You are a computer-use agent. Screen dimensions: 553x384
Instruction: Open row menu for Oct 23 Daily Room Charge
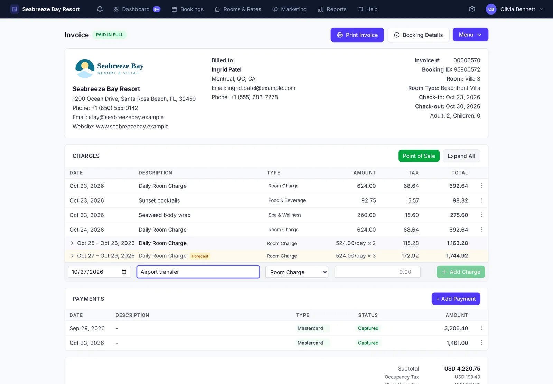coord(482,186)
